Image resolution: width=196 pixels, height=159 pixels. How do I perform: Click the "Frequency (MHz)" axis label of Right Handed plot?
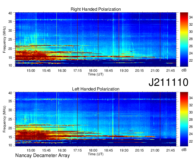(x=4, y=39)
